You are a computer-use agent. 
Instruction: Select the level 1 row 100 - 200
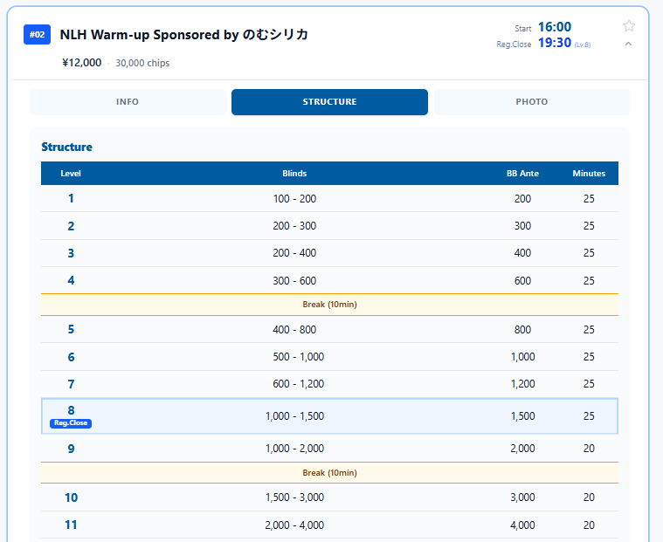[330, 198]
